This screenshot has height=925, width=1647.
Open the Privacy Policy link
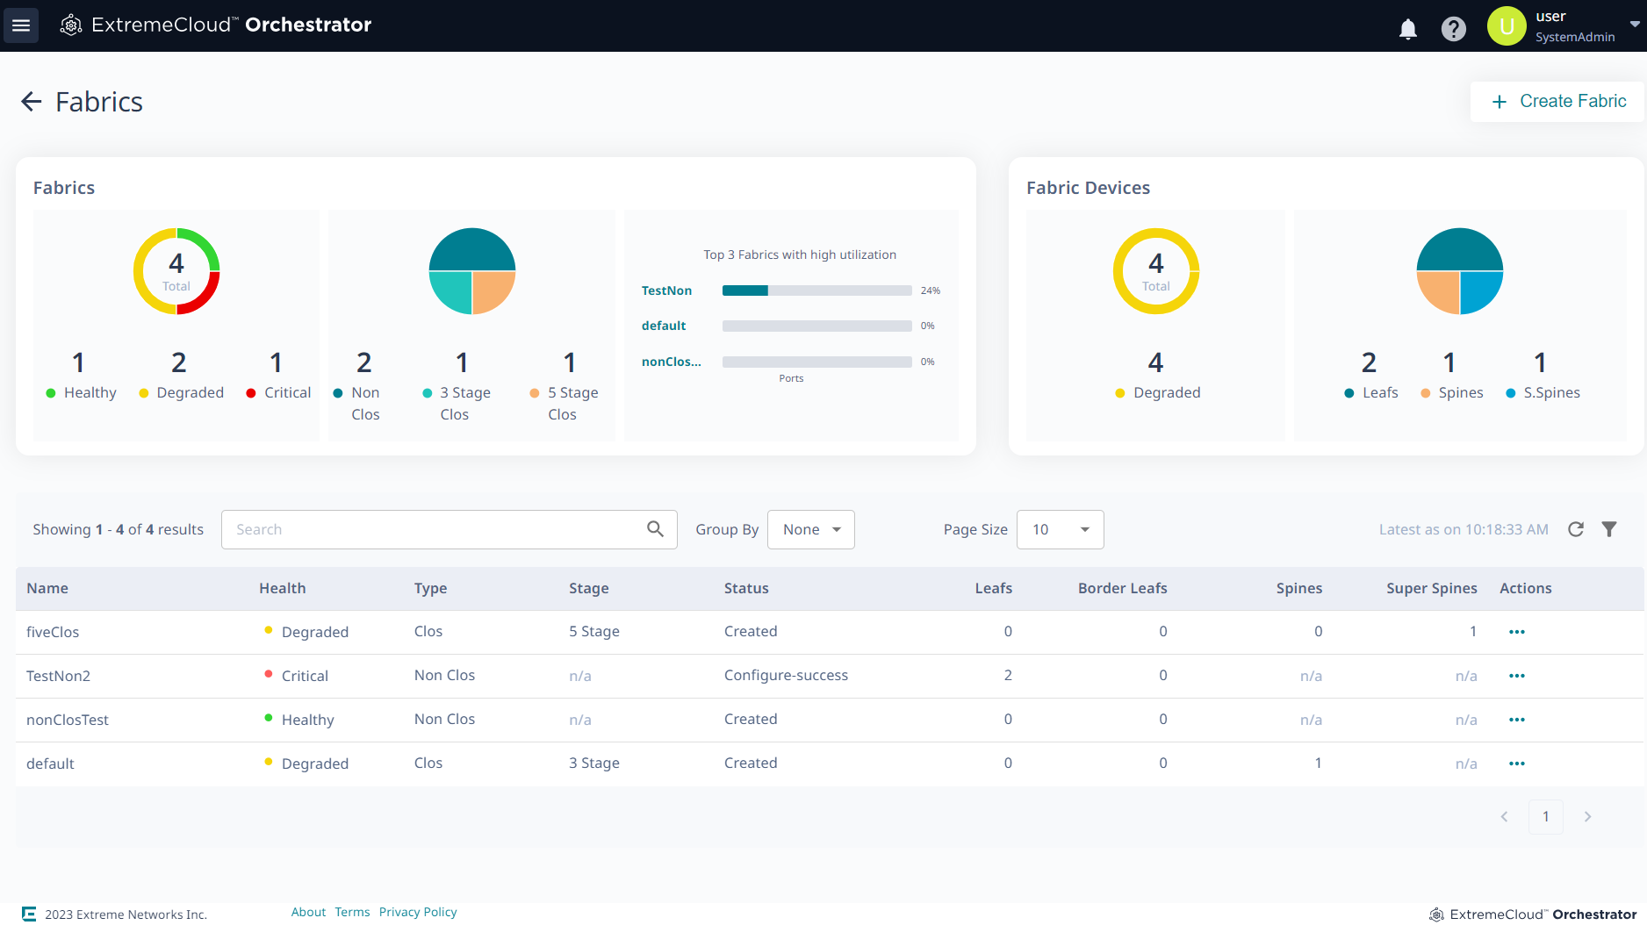418,912
